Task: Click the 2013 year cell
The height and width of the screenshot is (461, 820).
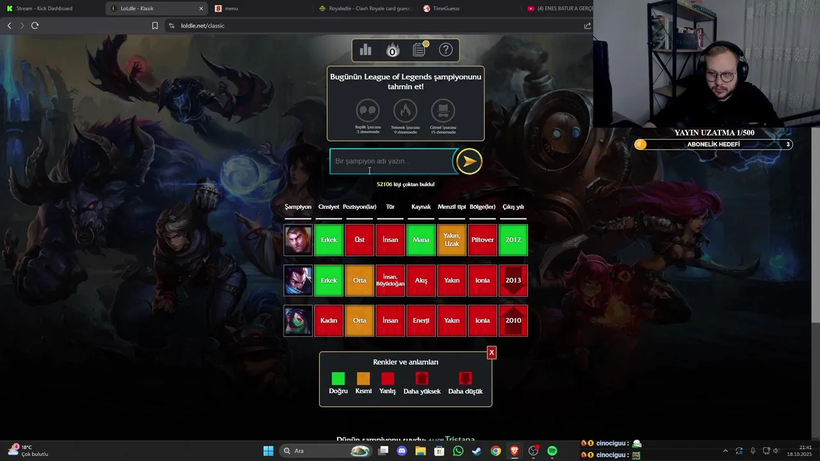Action: point(513,280)
